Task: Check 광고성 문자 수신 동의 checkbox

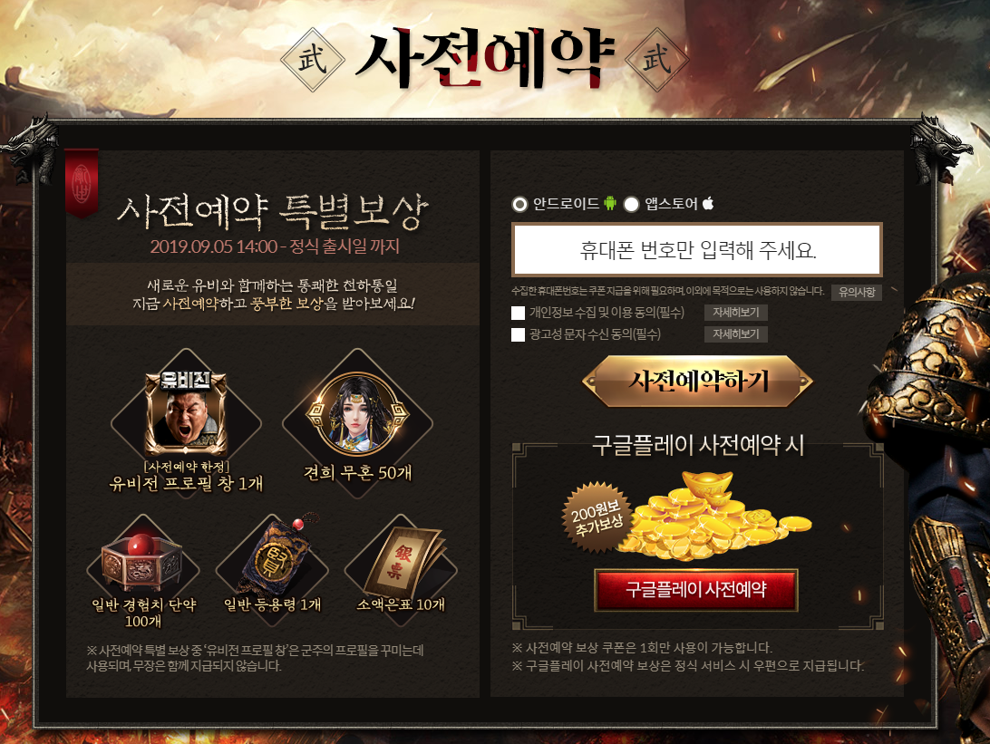Action: click(519, 334)
